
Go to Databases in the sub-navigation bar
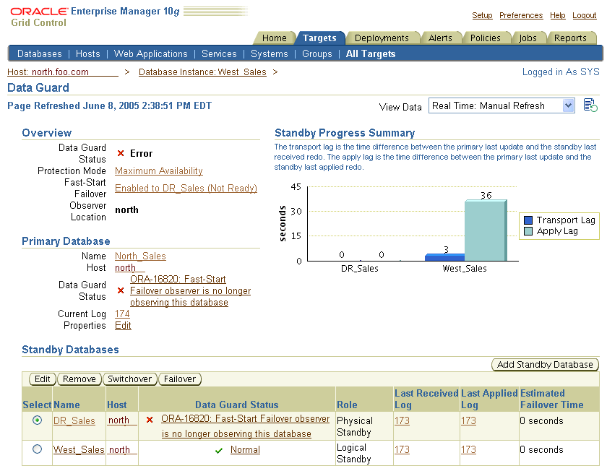coord(40,53)
